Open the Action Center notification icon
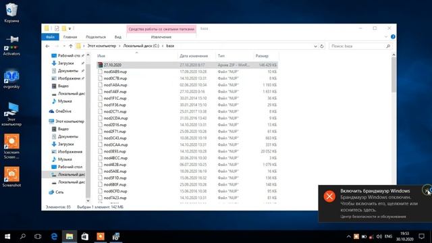432x243 pixels. 421,236
